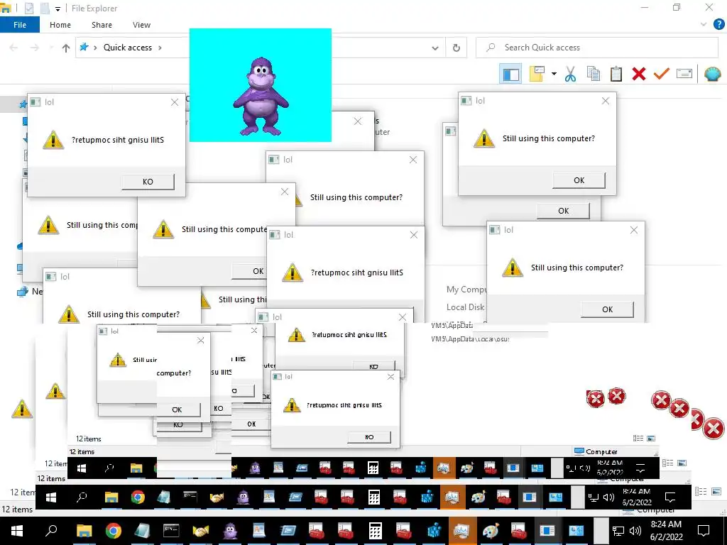
Task: Open the Start menu on the bottom taskbar
Action: (17, 531)
